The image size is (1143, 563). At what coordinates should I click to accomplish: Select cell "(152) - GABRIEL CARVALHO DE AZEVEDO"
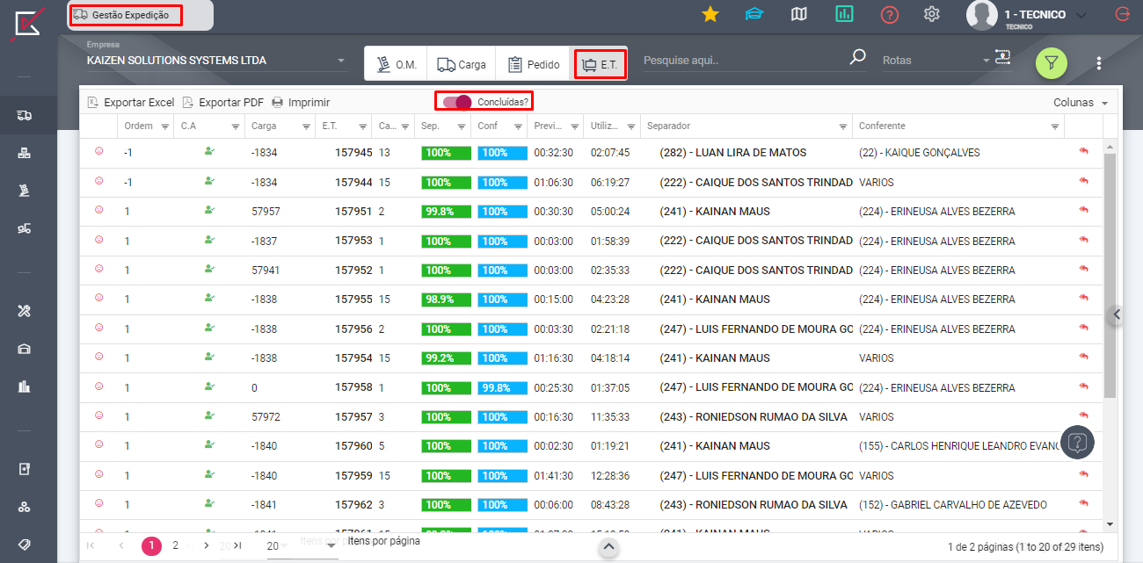953,505
